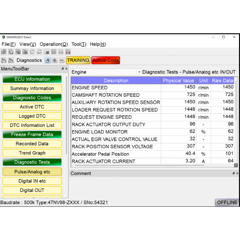Click the forward navigation arrow beside Diagnostics

pyautogui.click(x=11, y=60)
